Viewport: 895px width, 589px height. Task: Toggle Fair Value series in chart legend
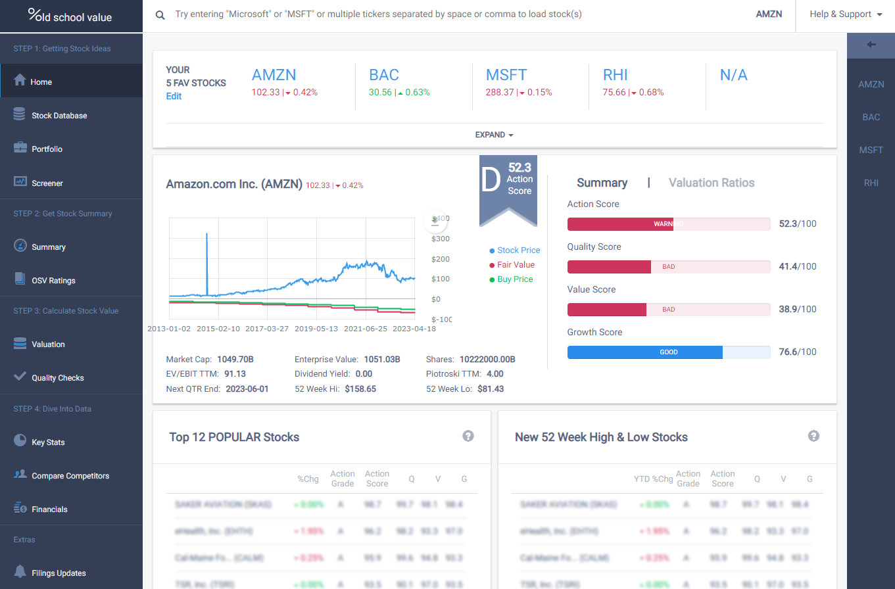pos(512,265)
